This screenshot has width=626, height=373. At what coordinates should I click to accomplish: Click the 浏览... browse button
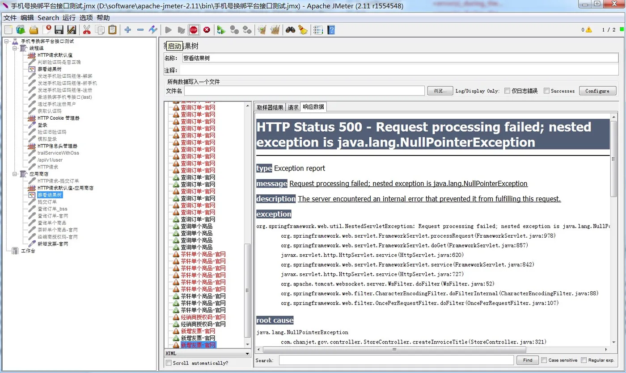tap(440, 91)
